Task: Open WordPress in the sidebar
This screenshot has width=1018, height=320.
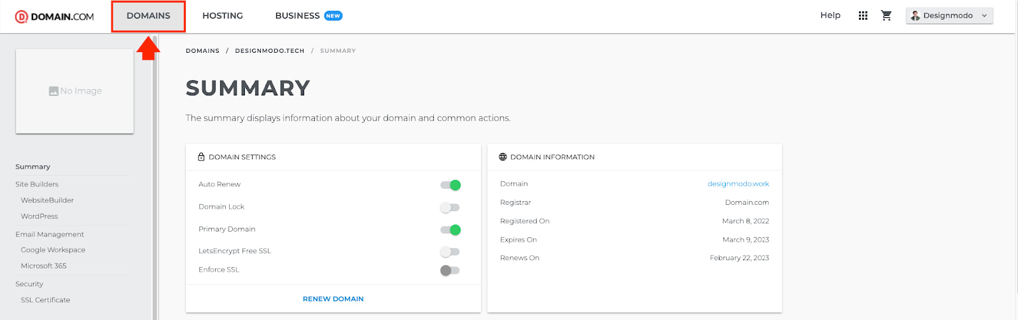Action: pos(39,216)
